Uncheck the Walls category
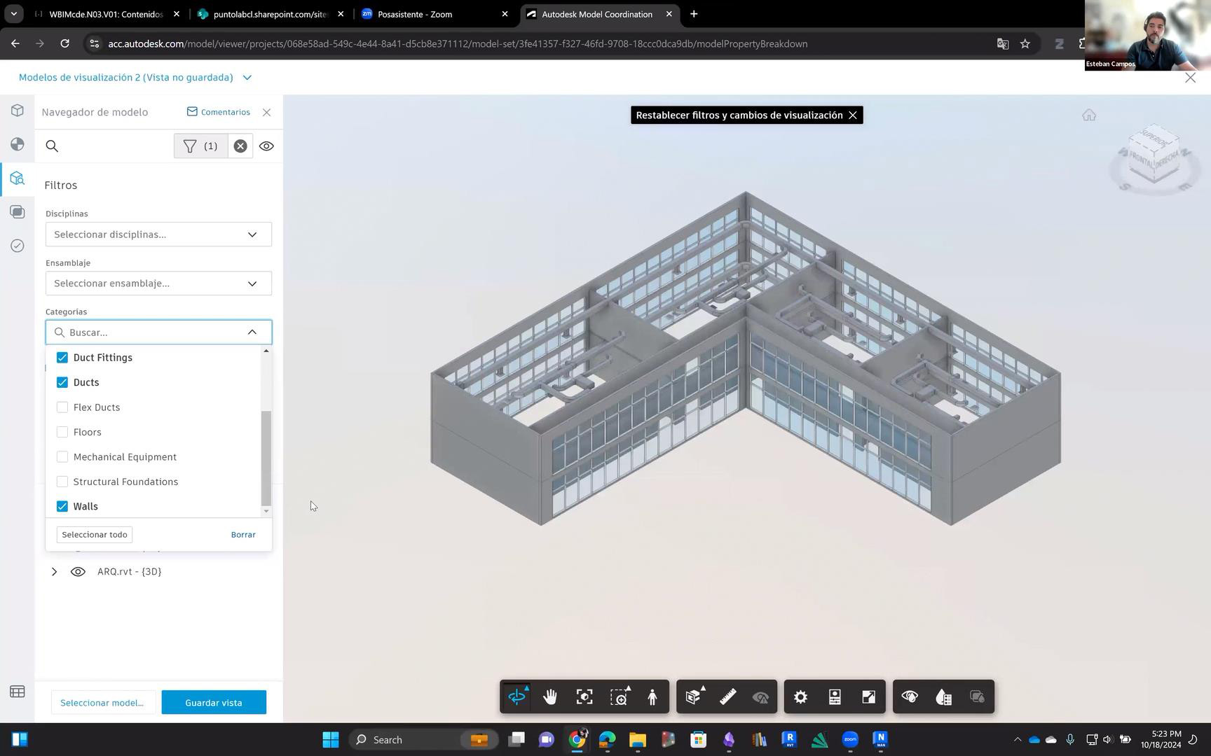Screen dimensions: 1211x756 tap(62, 507)
